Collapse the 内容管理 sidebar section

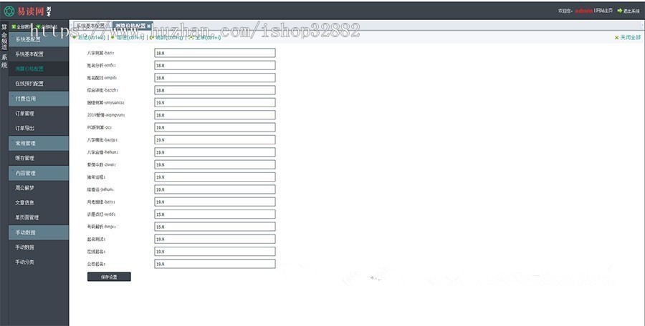pyautogui.click(x=39, y=173)
